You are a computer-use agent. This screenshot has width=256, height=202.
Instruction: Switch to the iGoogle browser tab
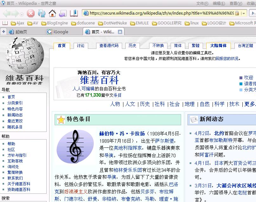[64, 32]
